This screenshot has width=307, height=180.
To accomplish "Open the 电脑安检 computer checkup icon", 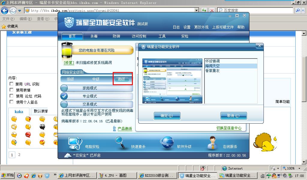I will [75, 143].
